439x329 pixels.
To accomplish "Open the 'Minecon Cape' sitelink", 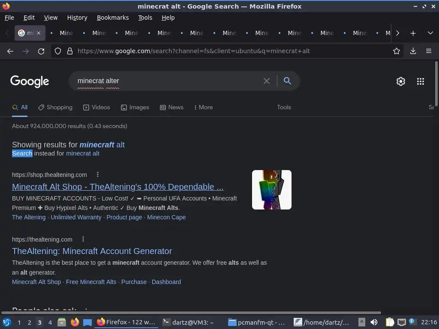I will point(166,217).
